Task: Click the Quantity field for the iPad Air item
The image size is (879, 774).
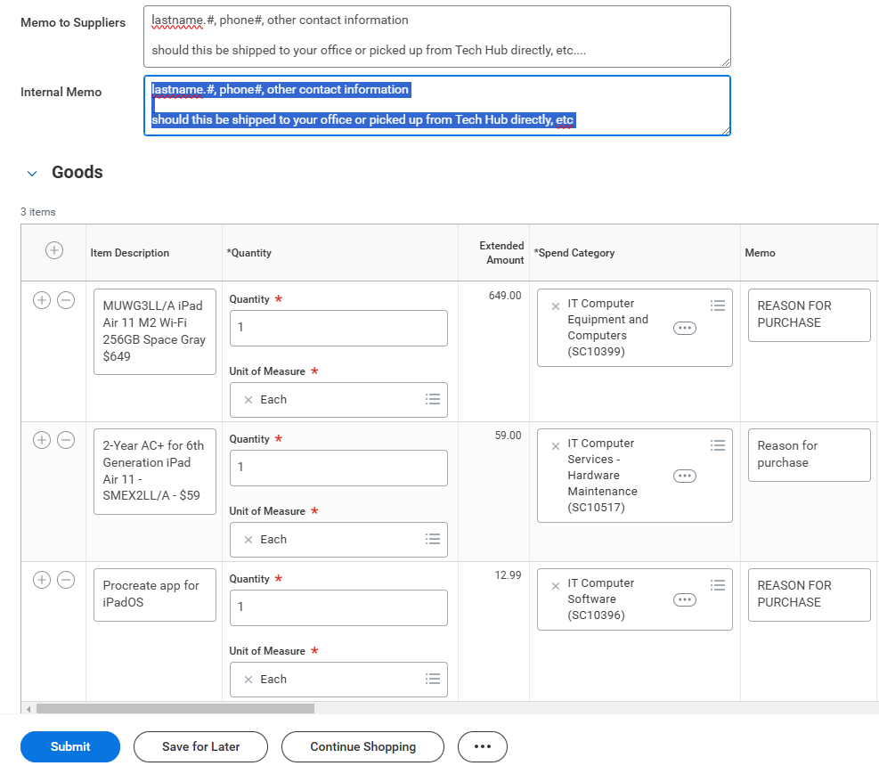Action: [338, 328]
